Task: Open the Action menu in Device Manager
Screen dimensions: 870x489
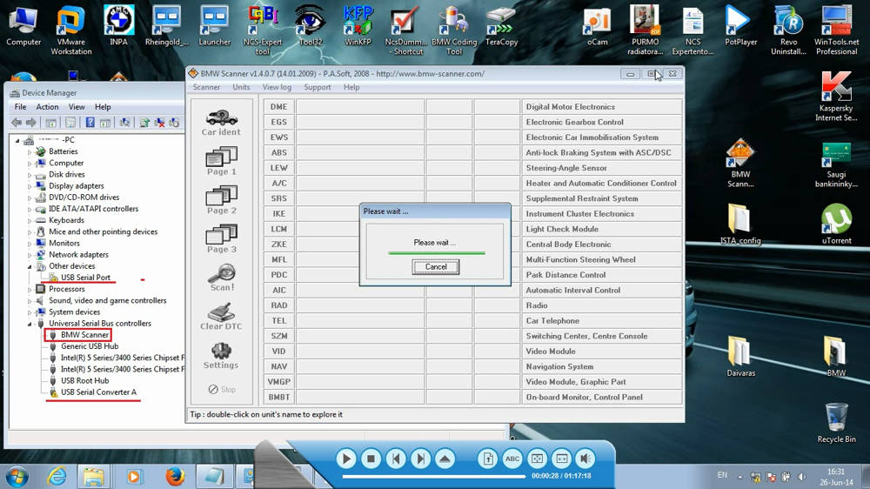Action: pyautogui.click(x=47, y=107)
